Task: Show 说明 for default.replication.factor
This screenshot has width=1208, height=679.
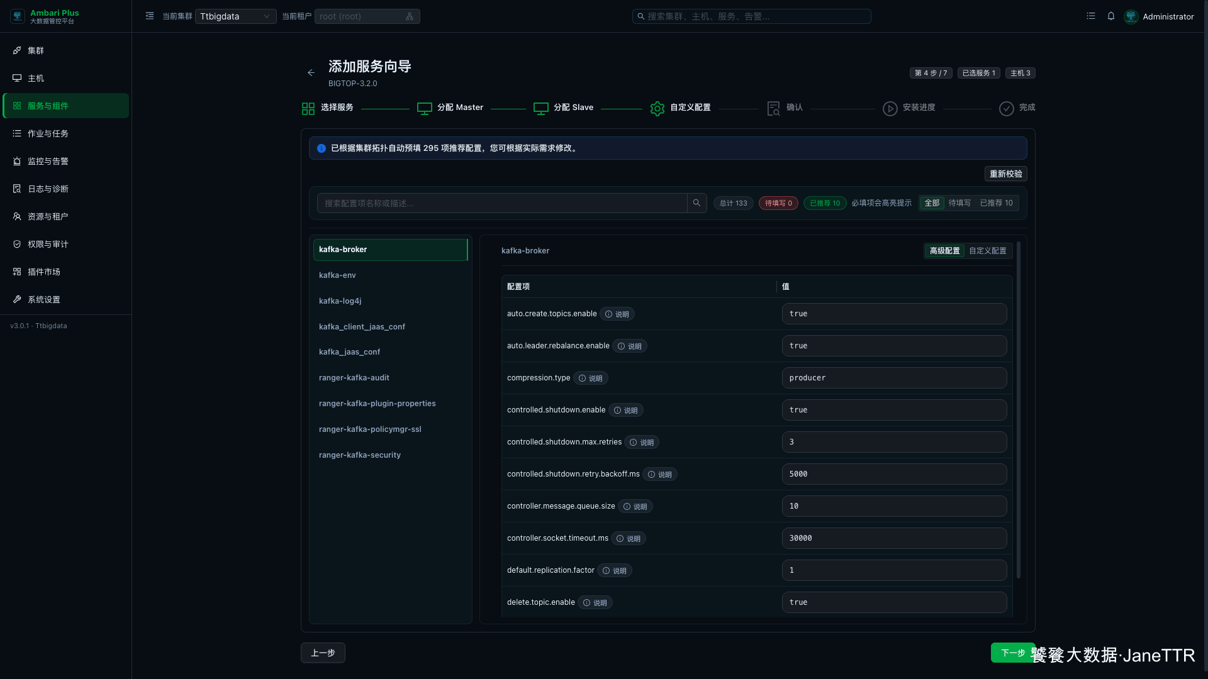Action: pyautogui.click(x=615, y=571)
